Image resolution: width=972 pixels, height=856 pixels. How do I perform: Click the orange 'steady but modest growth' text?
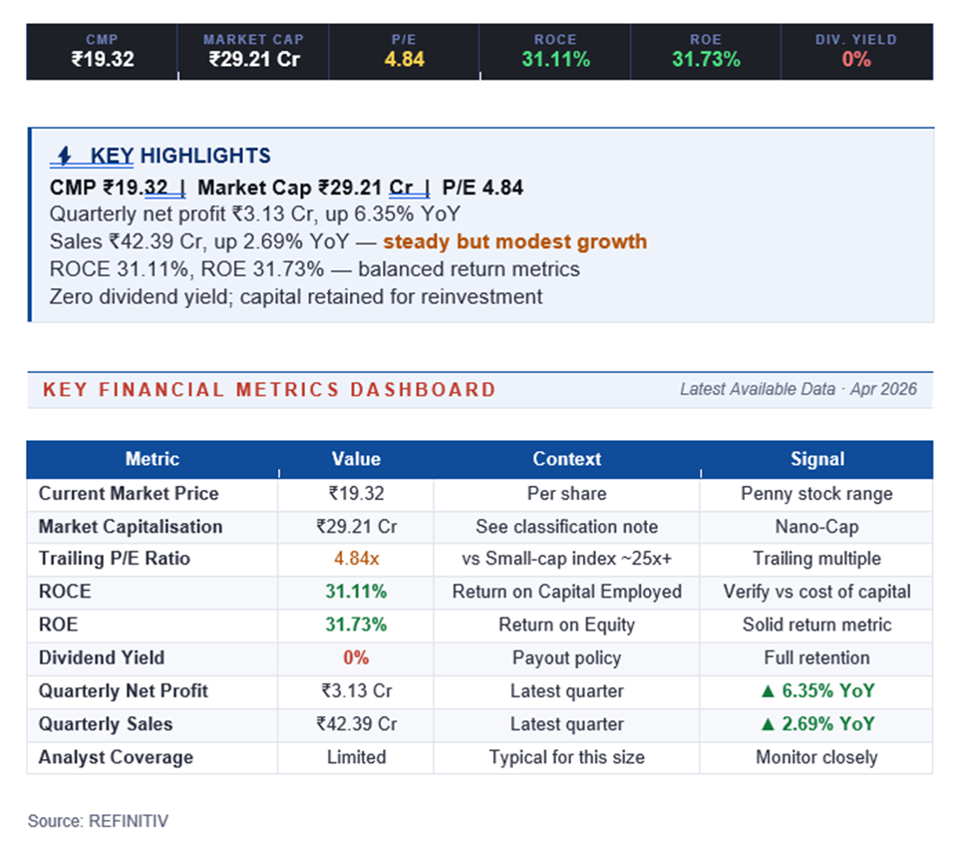[x=514, y=241]
